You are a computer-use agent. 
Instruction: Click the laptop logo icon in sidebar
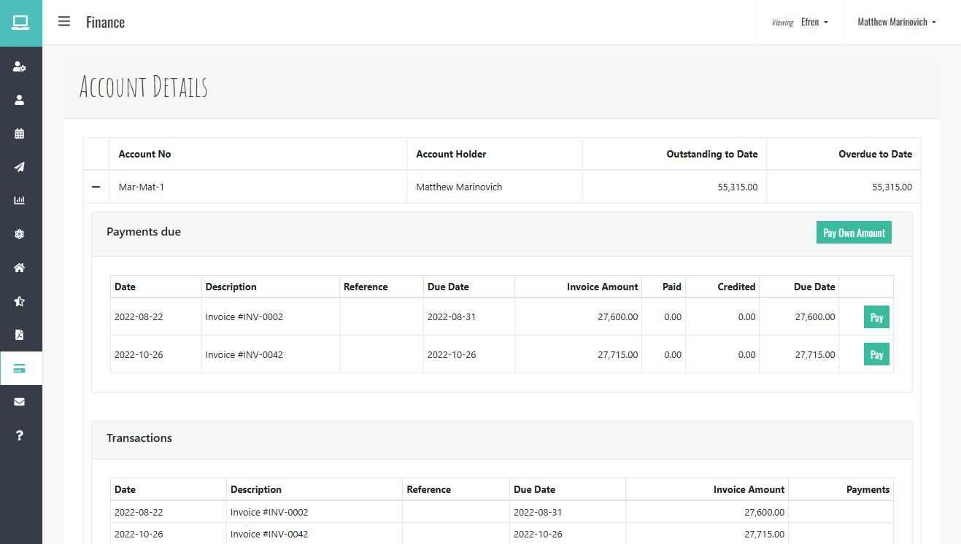point(20,23)
